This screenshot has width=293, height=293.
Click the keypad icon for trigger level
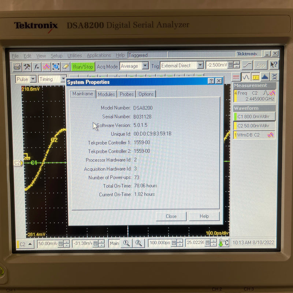click(230, 65)
